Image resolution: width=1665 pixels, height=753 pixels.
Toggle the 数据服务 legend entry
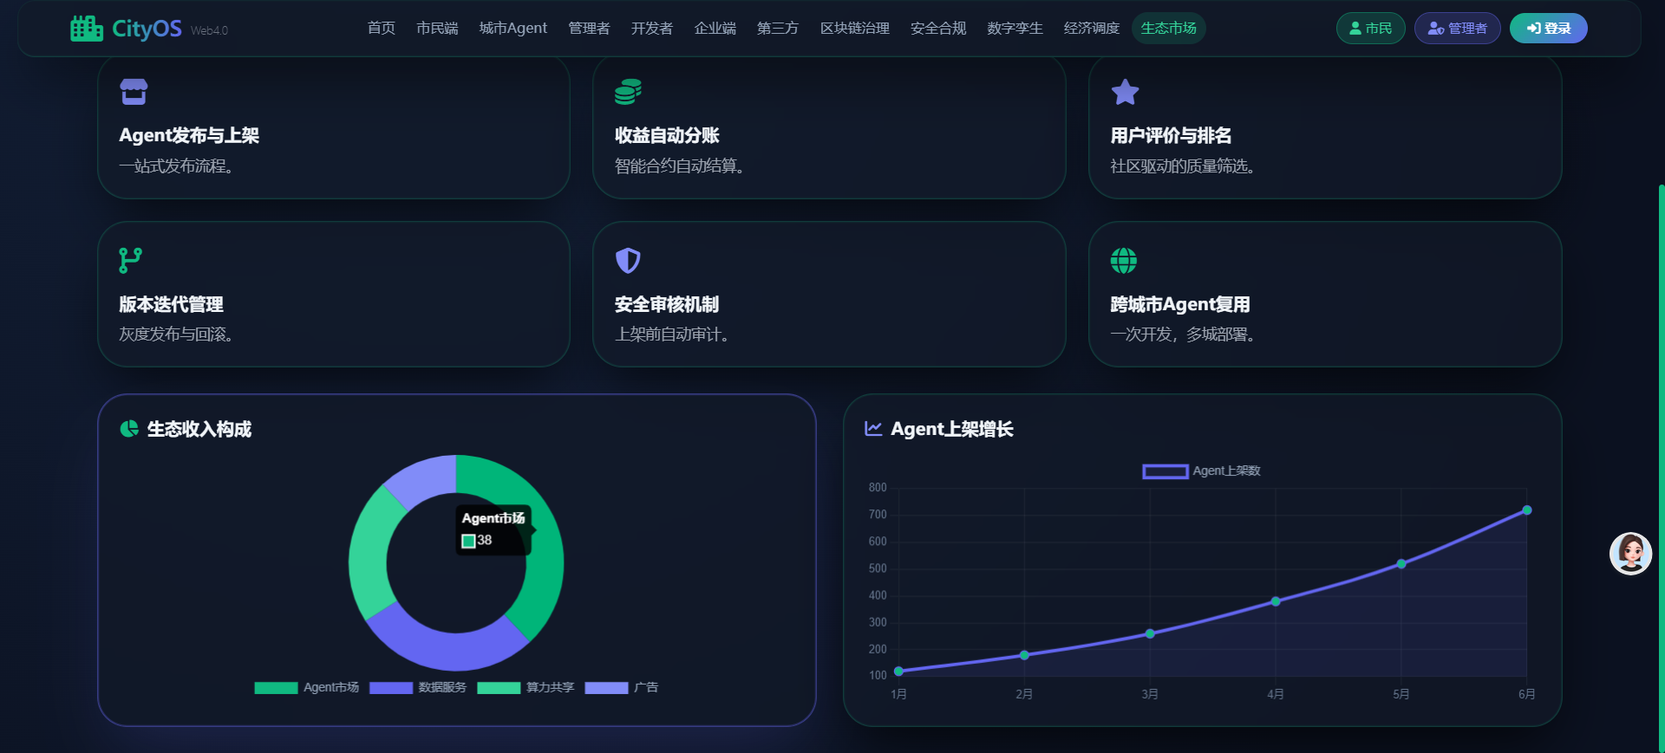click(418, 687)
